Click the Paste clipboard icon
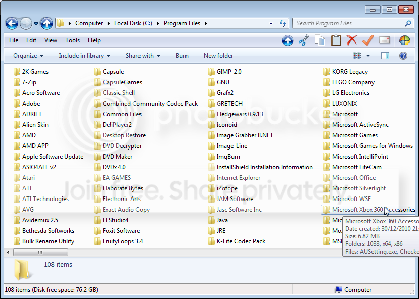The height and width of the screenshot is (299, 419). [x=336, y=40]
